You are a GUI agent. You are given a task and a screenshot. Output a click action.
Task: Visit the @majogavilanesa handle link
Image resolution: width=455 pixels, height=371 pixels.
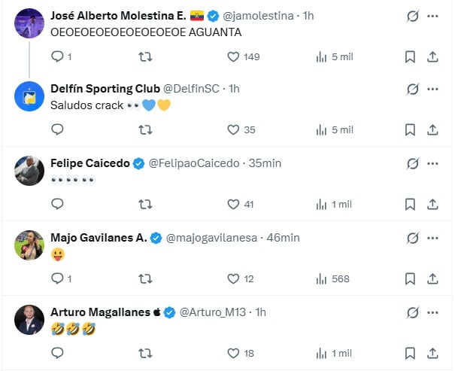pos(212,237)
